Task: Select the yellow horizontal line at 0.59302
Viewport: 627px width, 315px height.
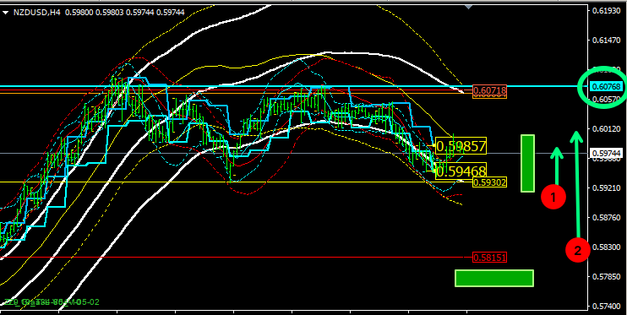Action: [x=236, y=182]
